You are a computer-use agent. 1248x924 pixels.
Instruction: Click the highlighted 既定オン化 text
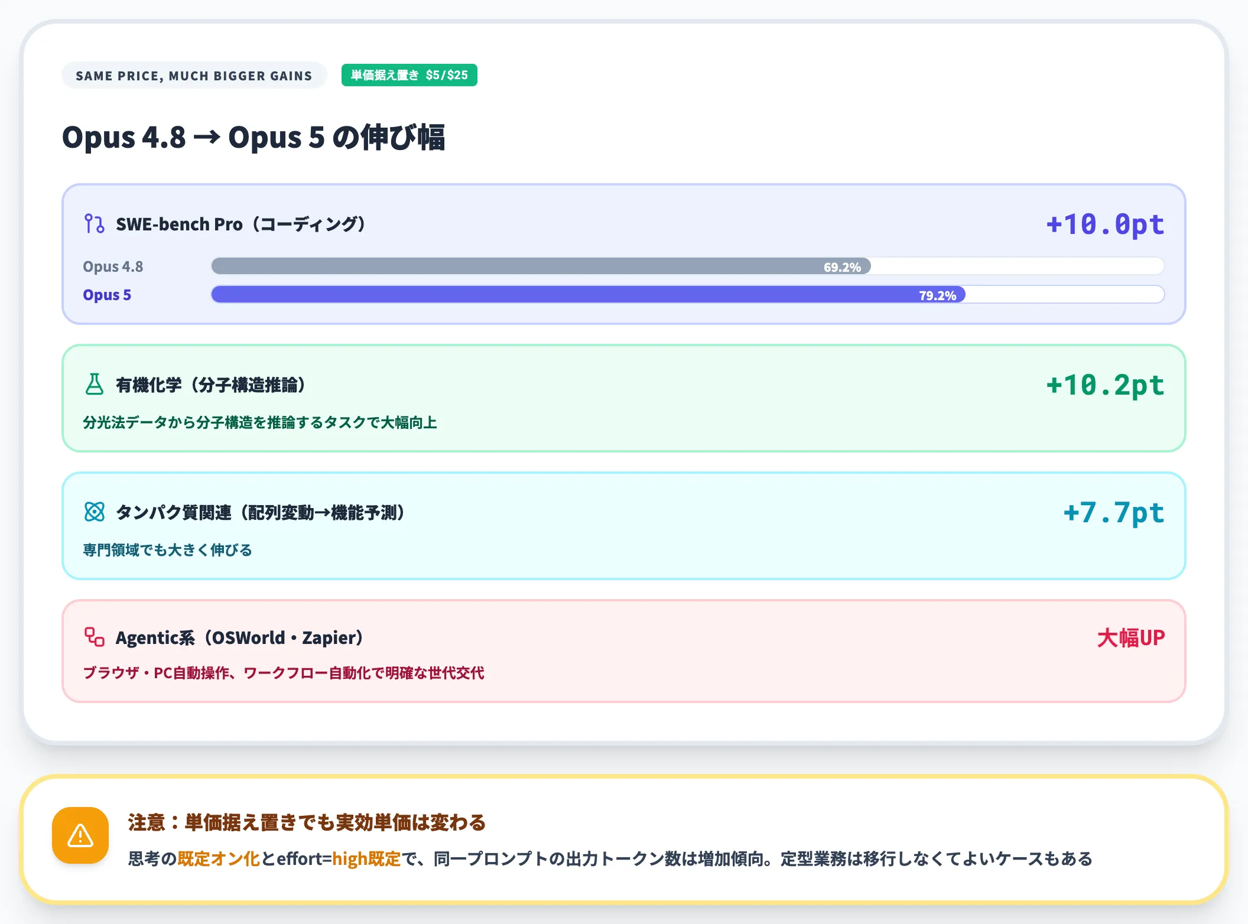(219, 858)
